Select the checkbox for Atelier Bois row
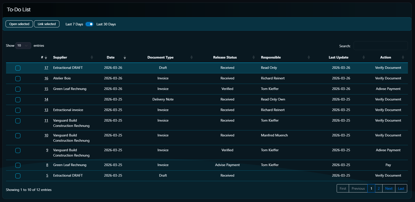 coord(18,79)
